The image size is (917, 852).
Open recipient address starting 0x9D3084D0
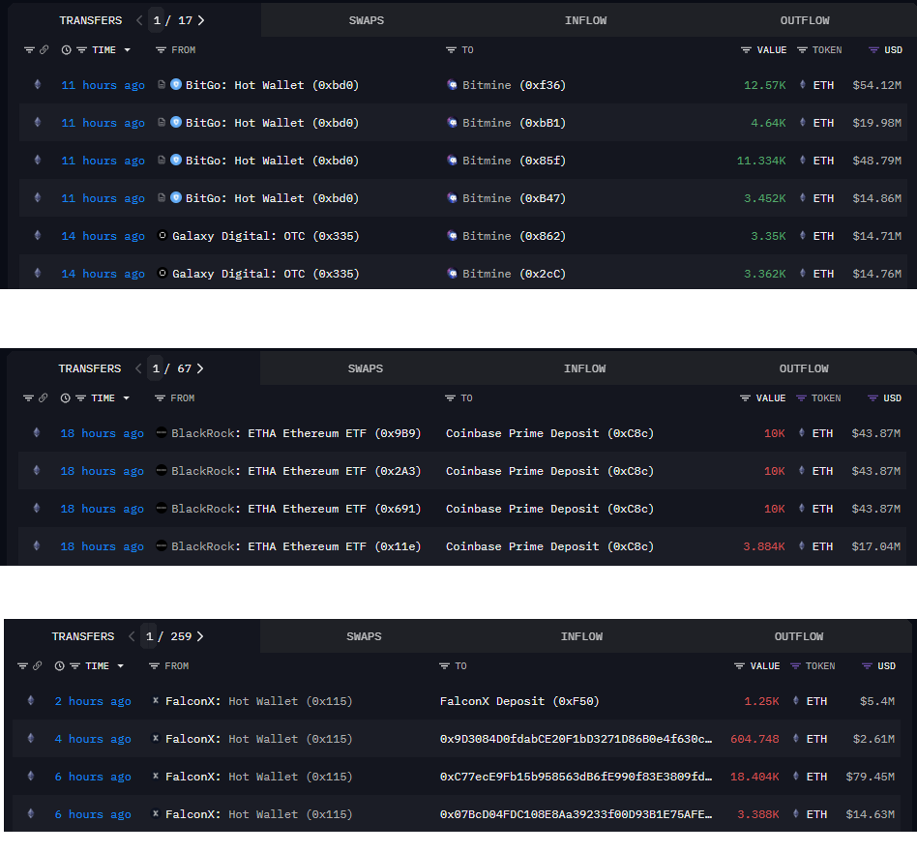577,739
